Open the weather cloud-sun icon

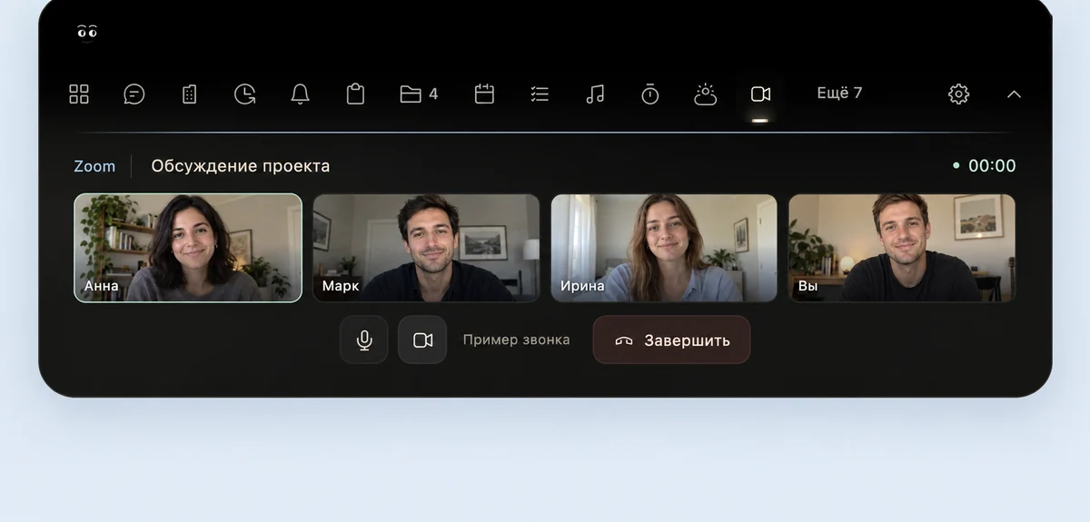pos(706,94)
